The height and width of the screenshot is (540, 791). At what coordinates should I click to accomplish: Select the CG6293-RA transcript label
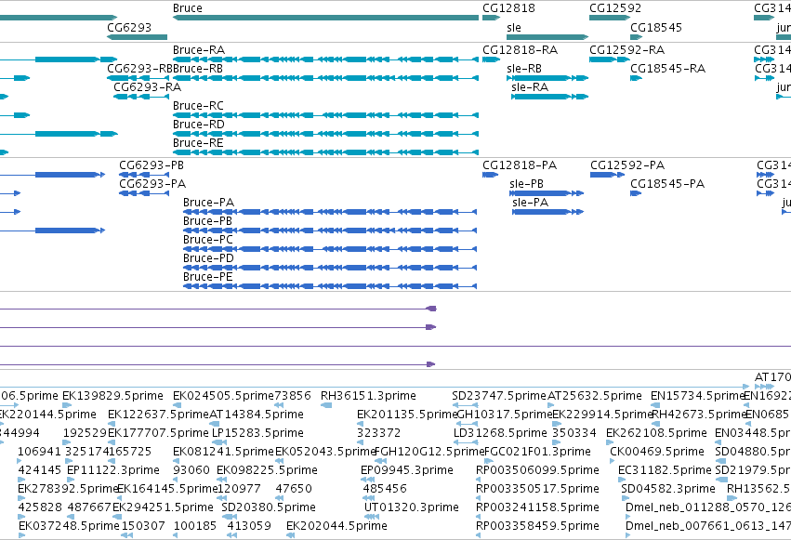[147, 87]
